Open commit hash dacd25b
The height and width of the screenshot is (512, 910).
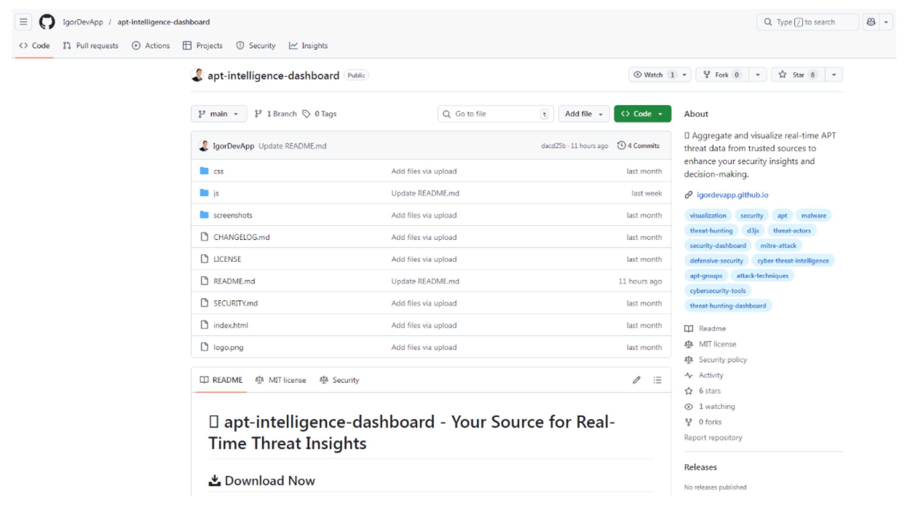553,146
